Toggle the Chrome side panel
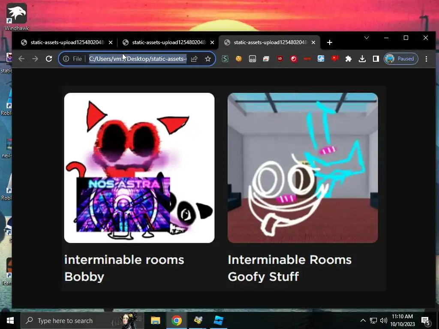This screenshot has width=439, height=329. point(376,59)
